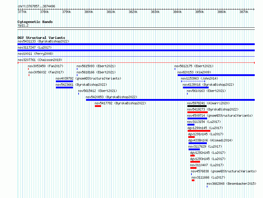
Task: Click the nsv5431133 (ByrskaBishop2022) variant label
Action: (x=43, y=41)
